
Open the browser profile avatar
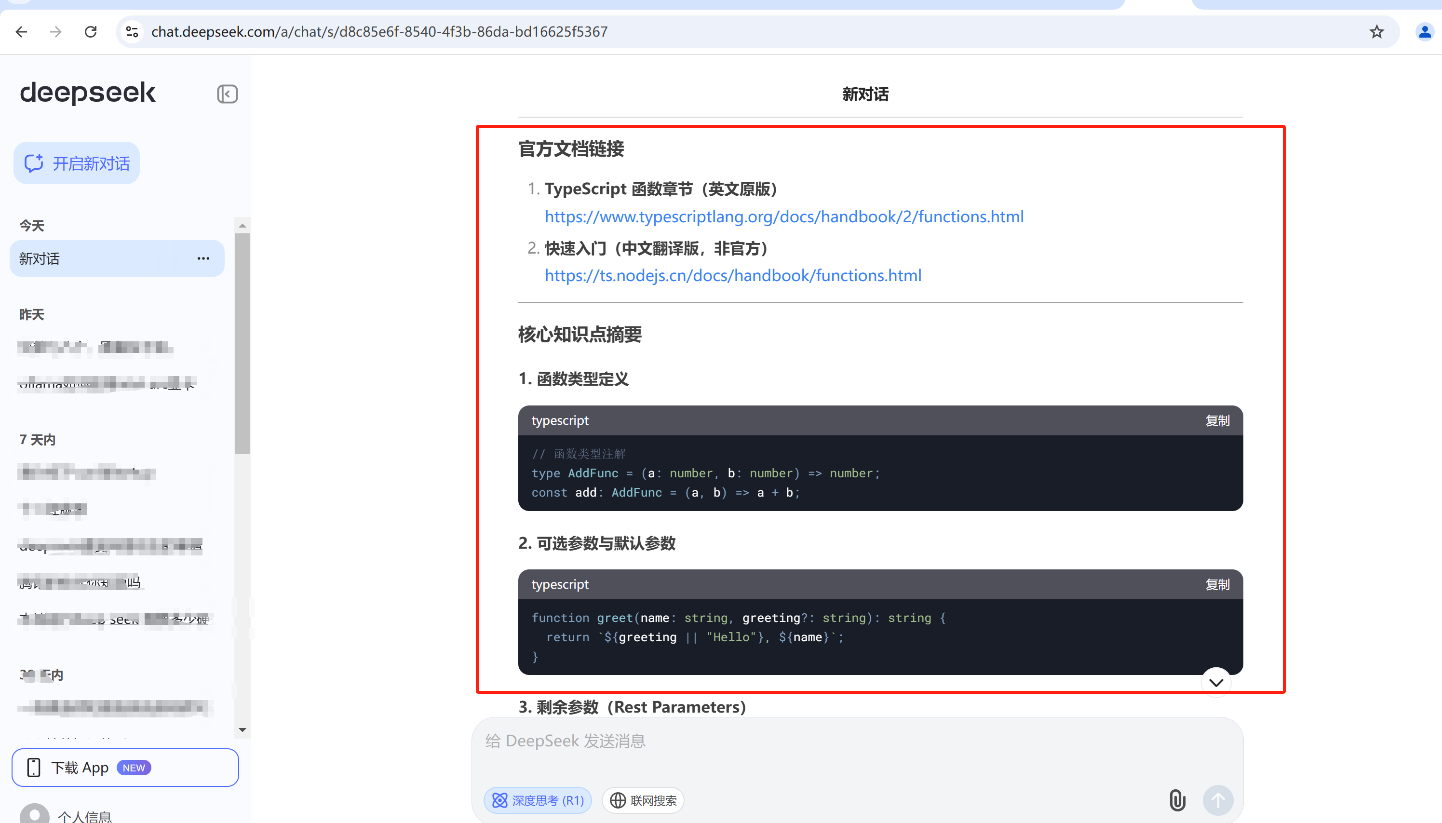[1425, 32]
